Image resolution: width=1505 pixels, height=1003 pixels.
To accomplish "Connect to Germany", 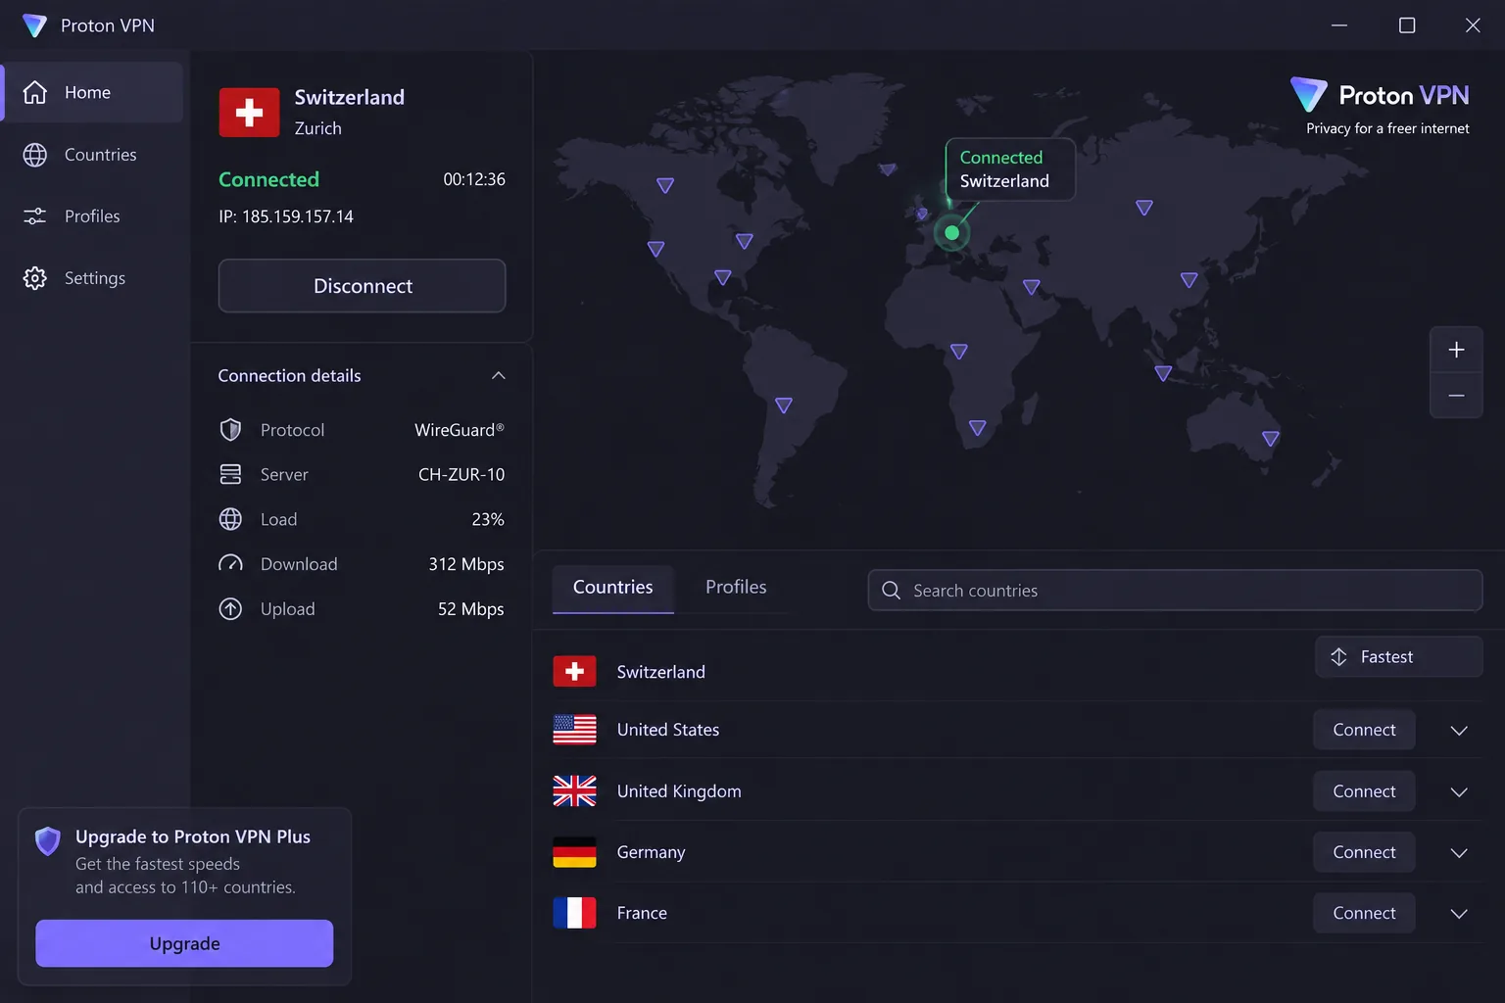I will tap(1364, 852).
